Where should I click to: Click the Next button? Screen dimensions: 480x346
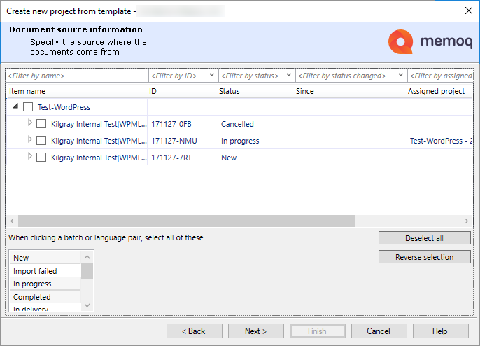tap(256, 331)
